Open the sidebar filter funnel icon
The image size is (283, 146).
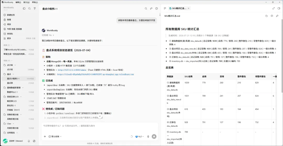click(x=35, y=8)
